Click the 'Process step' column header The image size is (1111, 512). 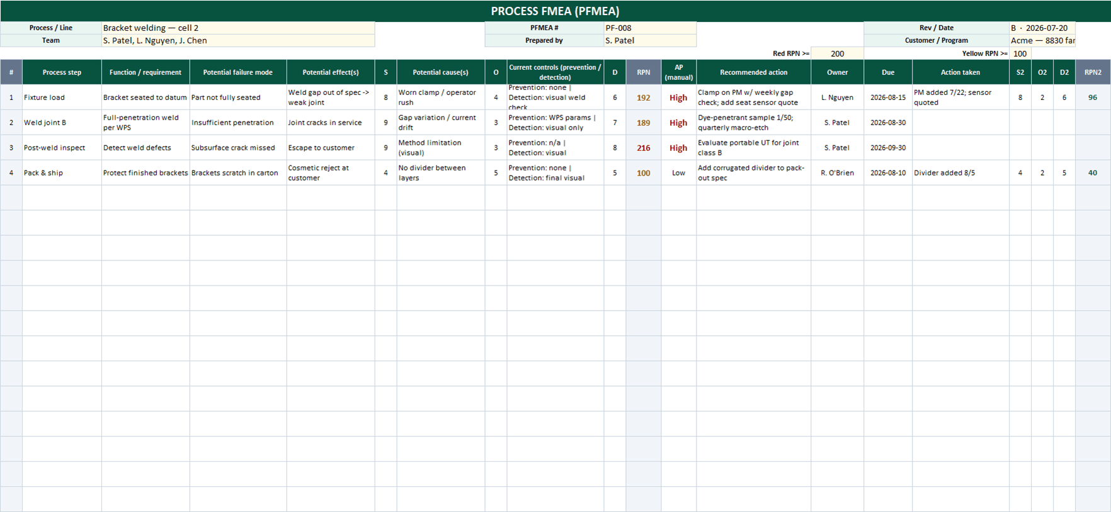(x=62, y=72)
